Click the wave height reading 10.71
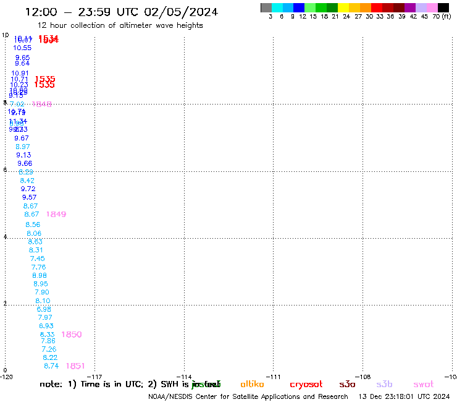 (19, 79)
